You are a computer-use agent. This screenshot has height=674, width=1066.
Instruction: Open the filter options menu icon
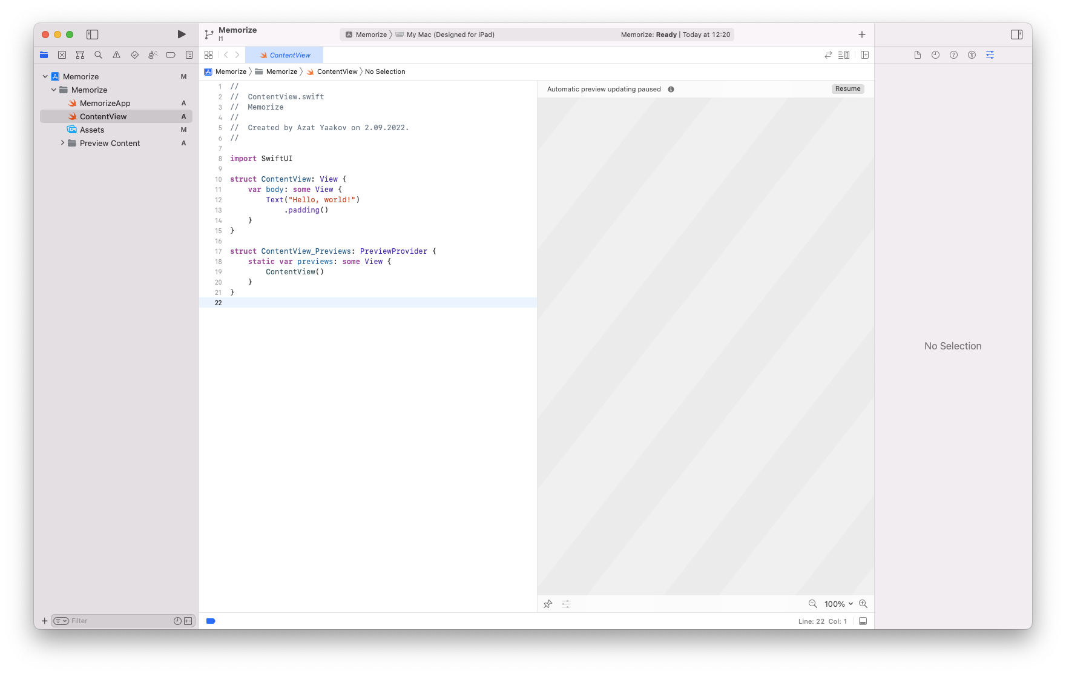point(61,621)
